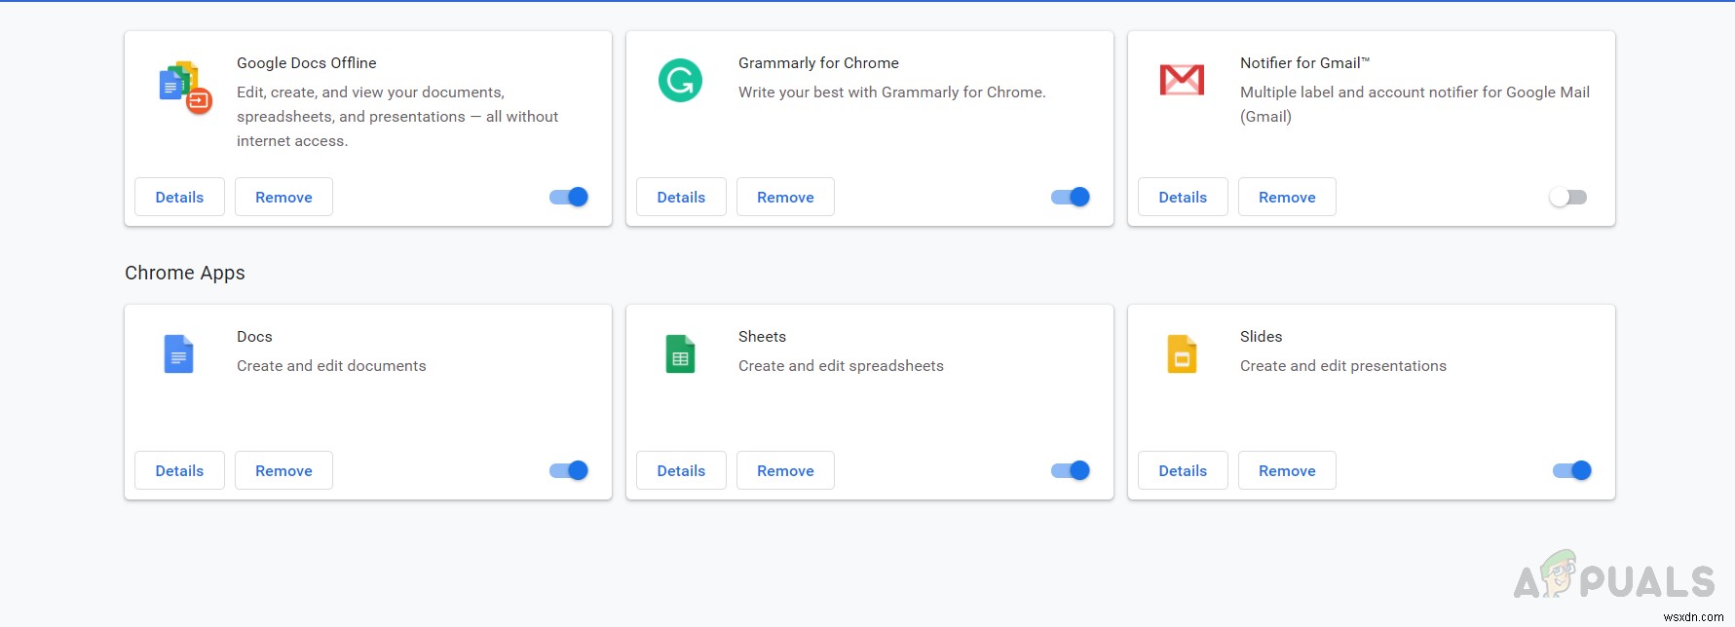The height and width of the screenshot is (627, 1735).
Task: Click the red Gmail notifier icon
Action: pos(1182,80)
